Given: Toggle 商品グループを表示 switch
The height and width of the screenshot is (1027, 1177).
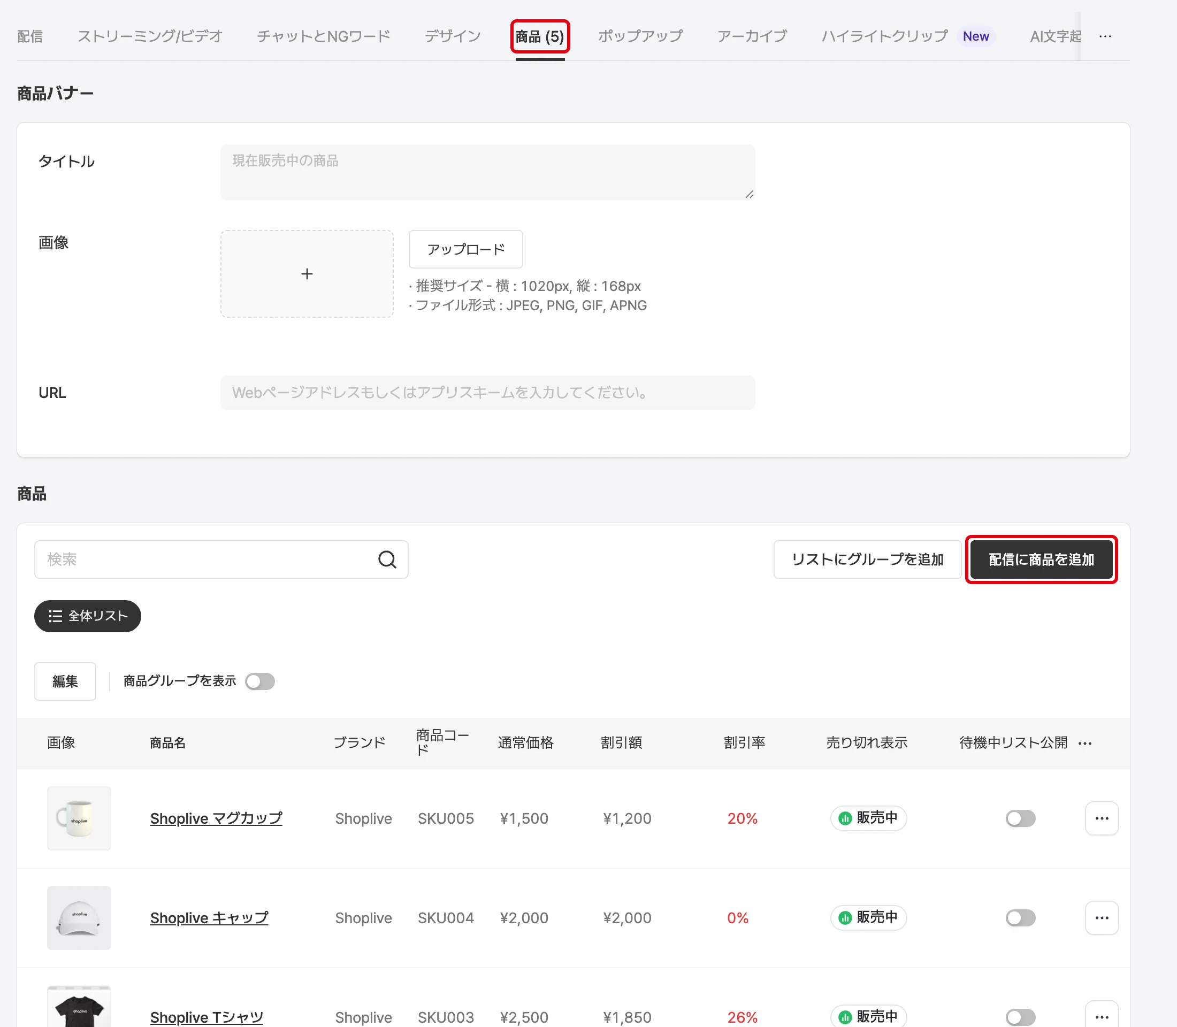Looking at the screenshot, I should tap(259, 681).
